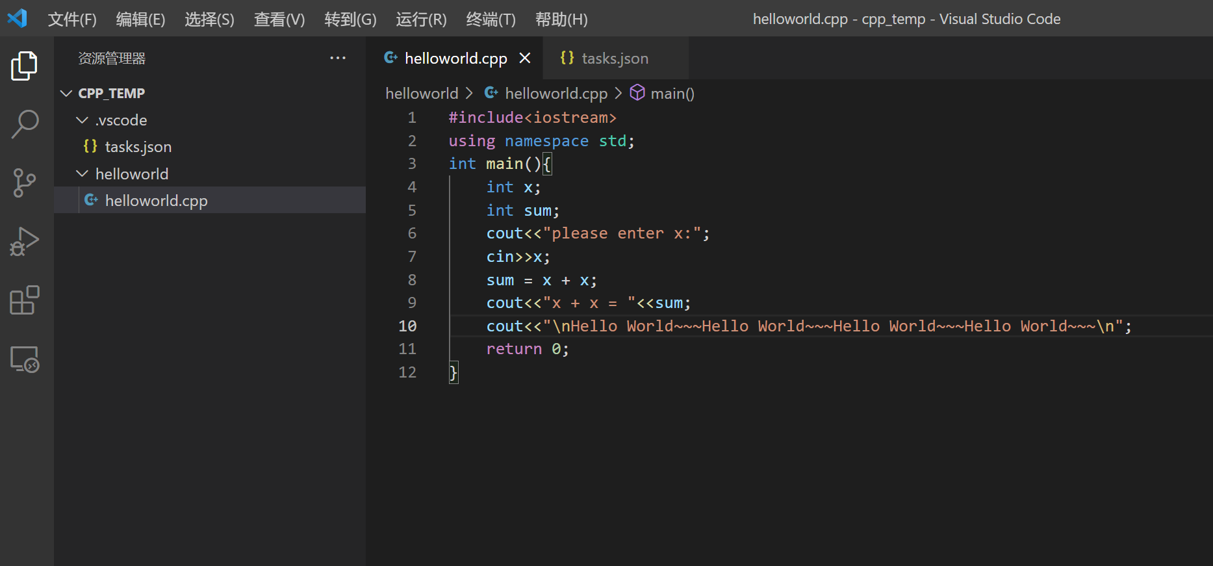Open the 终端(T) menu
Viewport: 1213px width, 566px height.
pyautogui.click(x=491, y=19)
